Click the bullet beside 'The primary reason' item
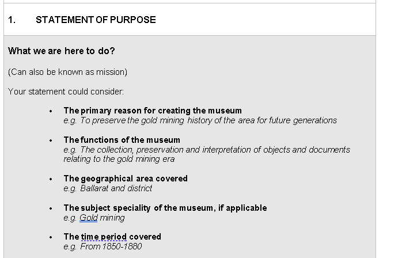402x258 pixels. [51, 111]
